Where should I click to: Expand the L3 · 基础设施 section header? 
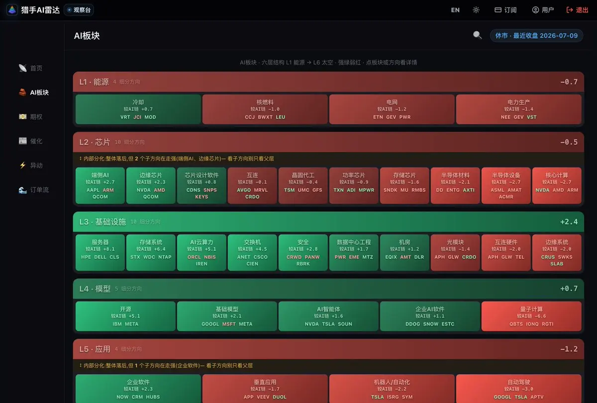[x=328, y=222]
